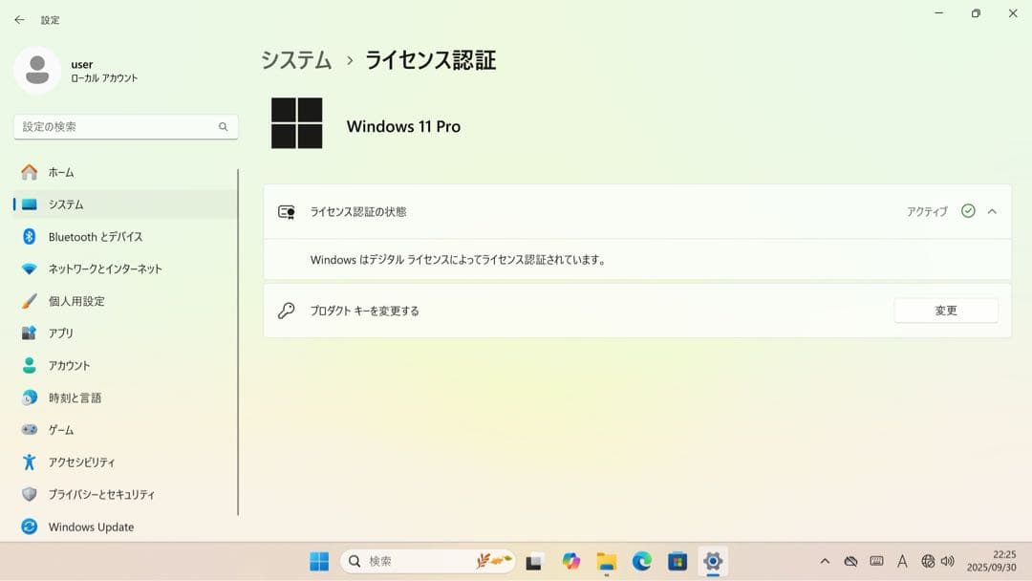This screenshot has width=1032, height=581.
Task: Open the user local account profile
Action: point(69,71)
